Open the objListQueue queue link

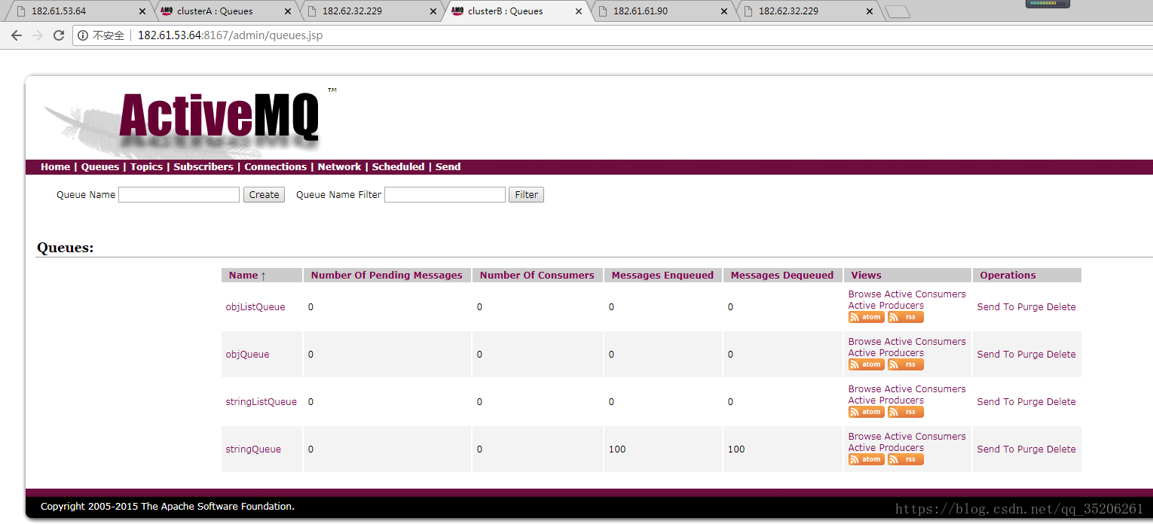[255, 307]
